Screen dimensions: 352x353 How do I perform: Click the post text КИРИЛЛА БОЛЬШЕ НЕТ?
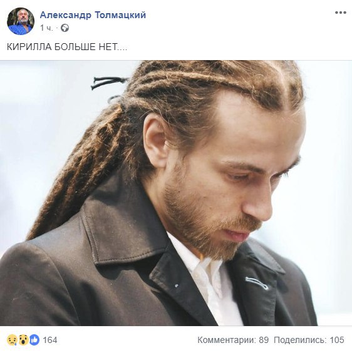[x=67, y=47]
